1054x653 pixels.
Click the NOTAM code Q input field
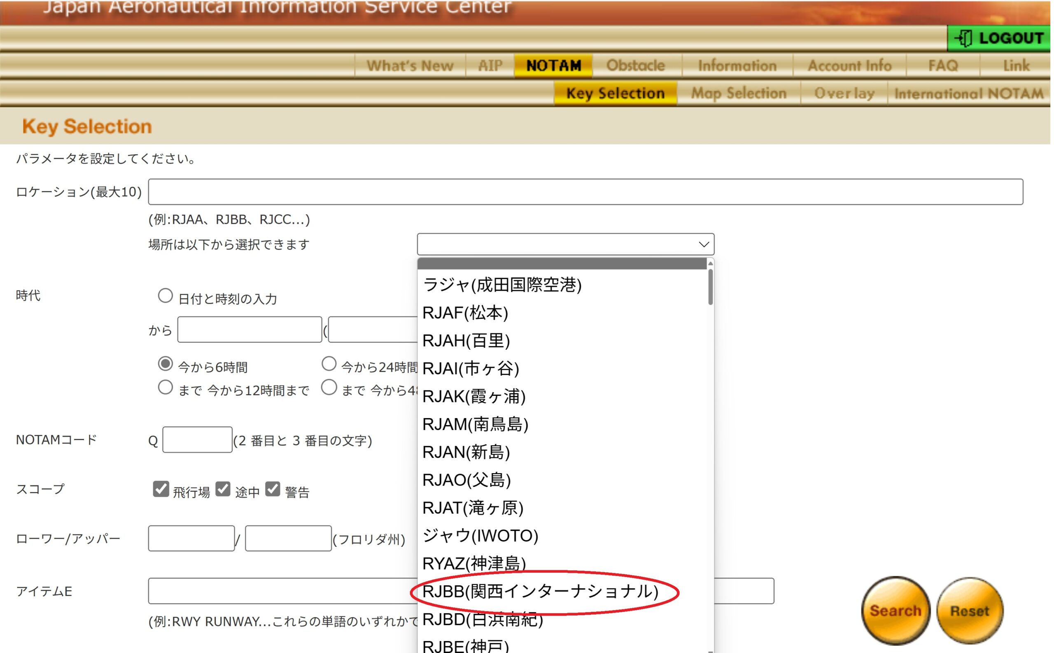click(197, 439)
